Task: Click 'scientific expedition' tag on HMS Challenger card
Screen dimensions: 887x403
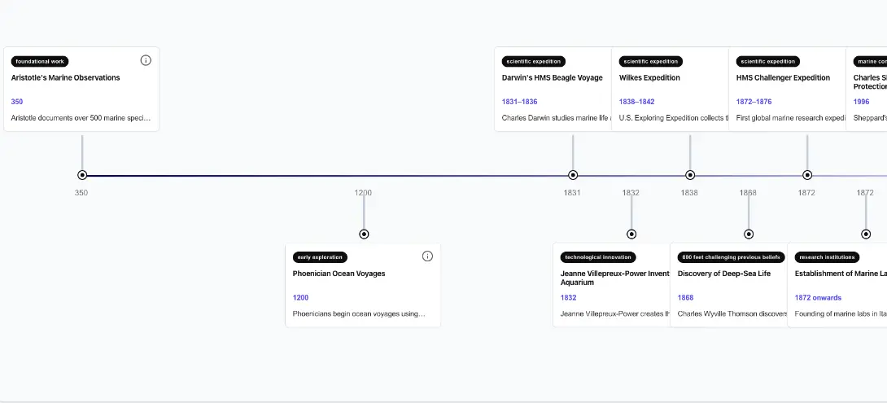Action: [768, 61]
